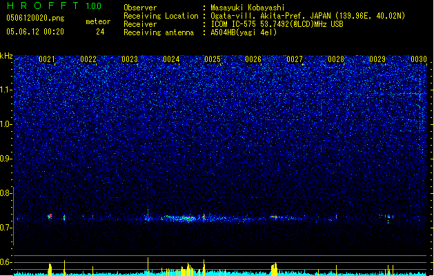Click time marker 0028

click(336, 59)
